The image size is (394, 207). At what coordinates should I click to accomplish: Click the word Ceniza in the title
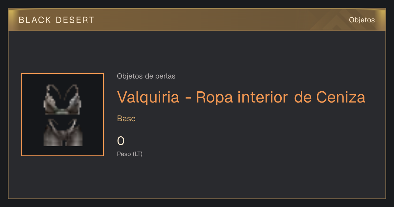(x=341, y=97)
